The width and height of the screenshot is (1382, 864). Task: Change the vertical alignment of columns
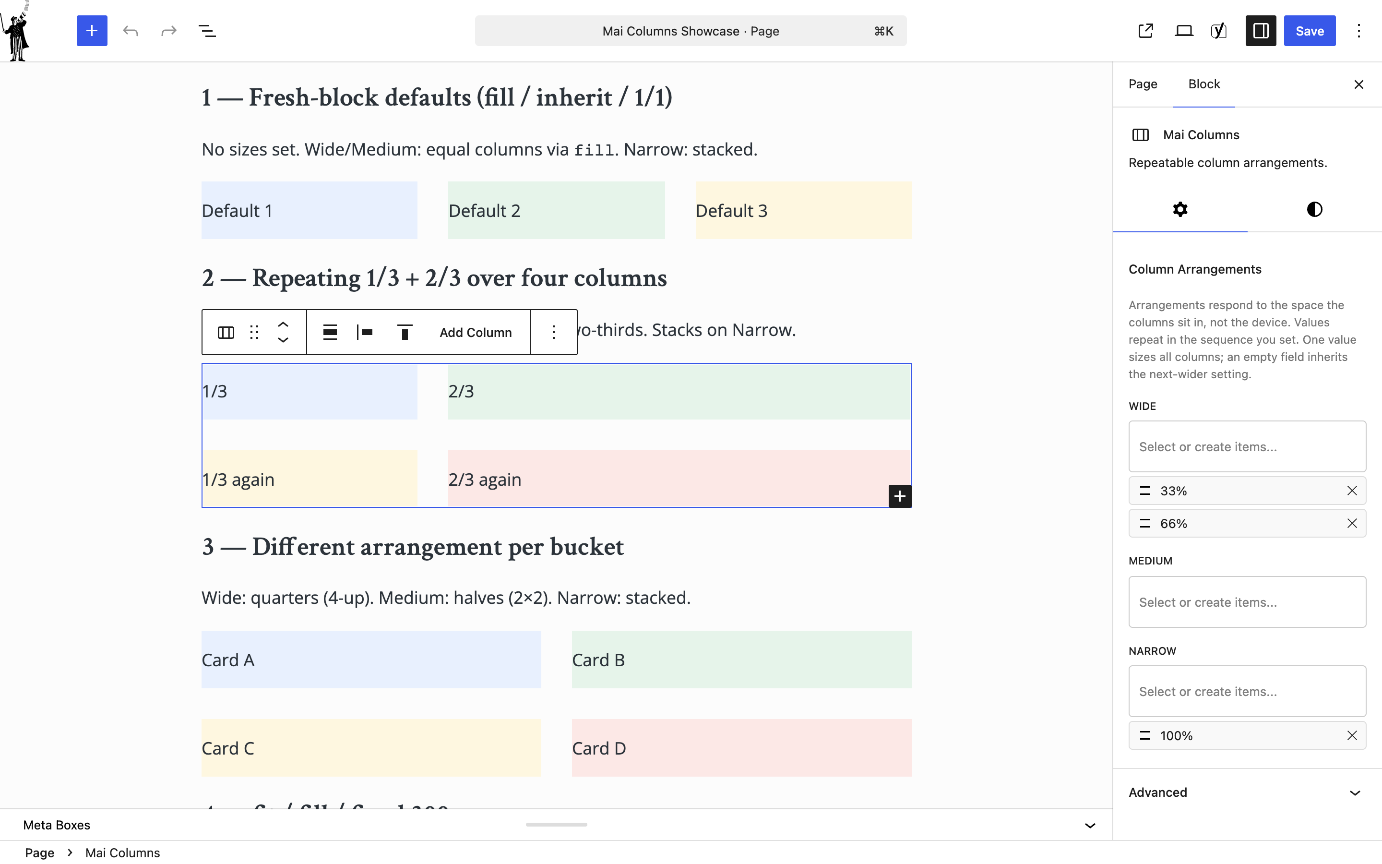[x=405, y=332]
